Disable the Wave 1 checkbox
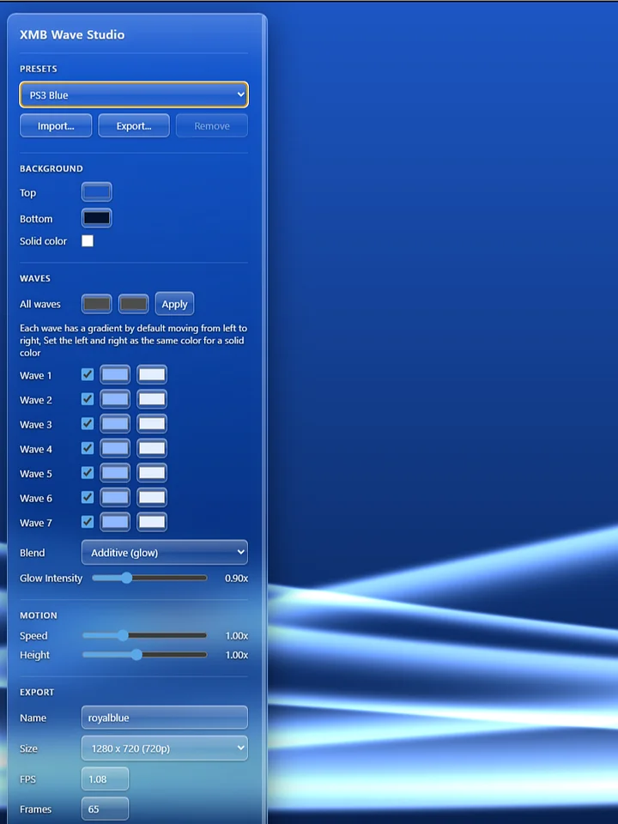618x824 pixels. tap(88, 374)
